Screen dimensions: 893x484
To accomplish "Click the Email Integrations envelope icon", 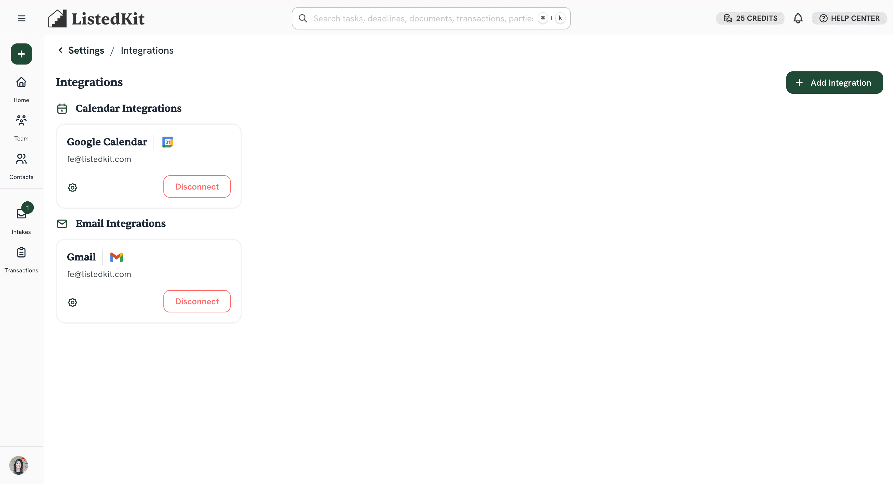I will coord(62,223).
